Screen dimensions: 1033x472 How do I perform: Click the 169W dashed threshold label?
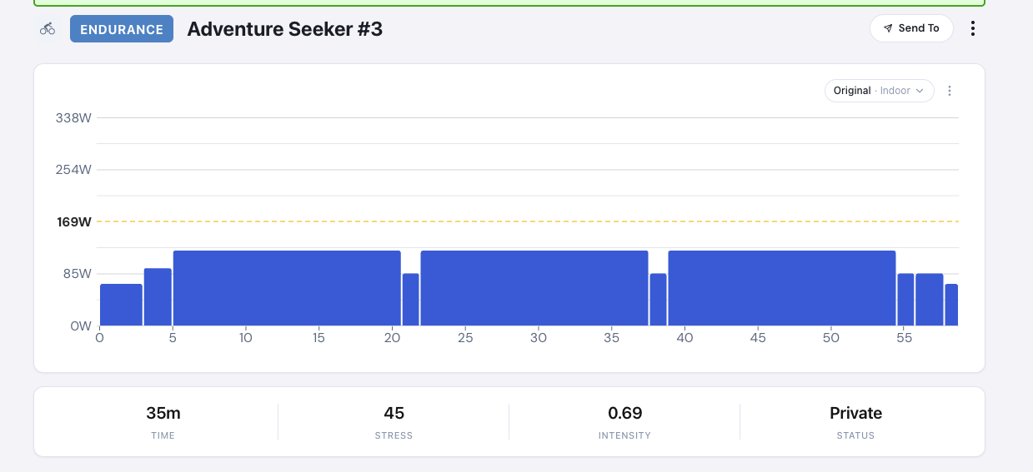pos(74,222)
